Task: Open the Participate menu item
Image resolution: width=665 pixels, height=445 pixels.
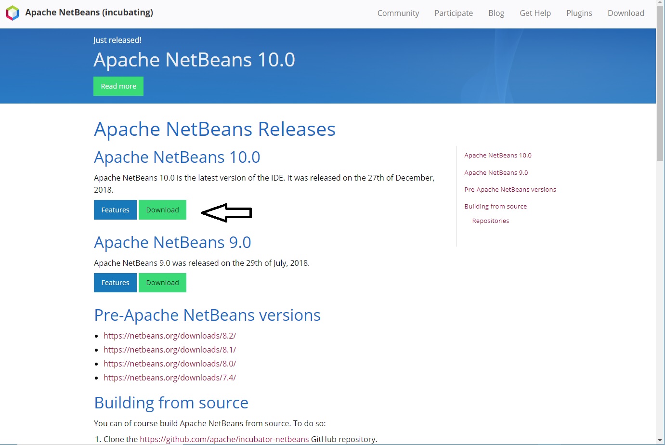Action: pos(454,13)
